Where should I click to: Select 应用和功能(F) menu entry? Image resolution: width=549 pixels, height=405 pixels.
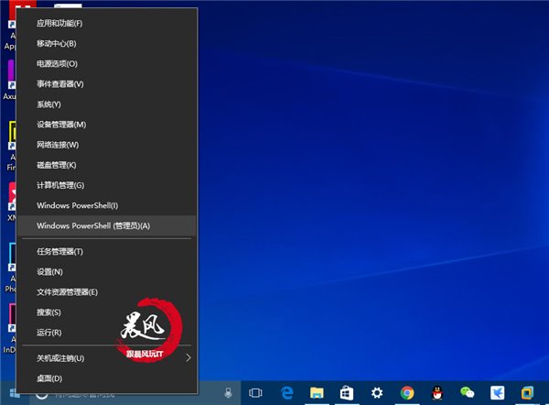(x=59, y=23)
